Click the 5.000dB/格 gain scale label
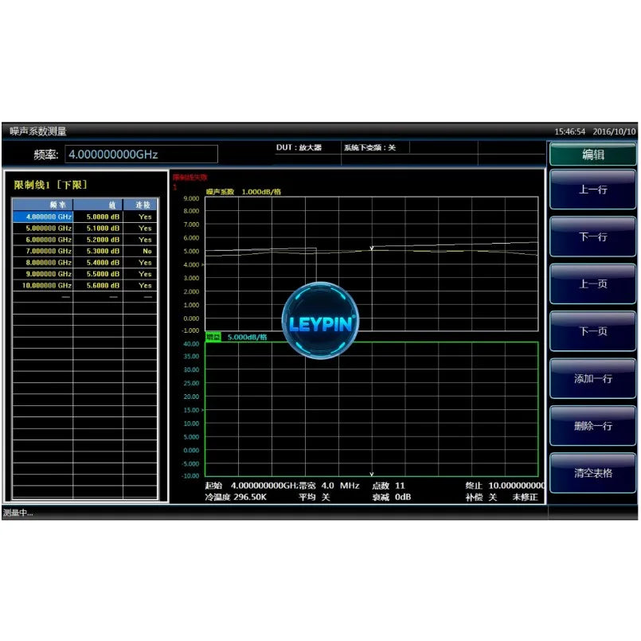641x641 pixels. (247, 337)
